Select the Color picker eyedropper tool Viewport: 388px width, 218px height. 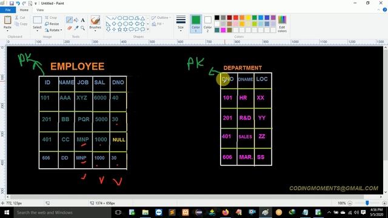pos(76,28)
